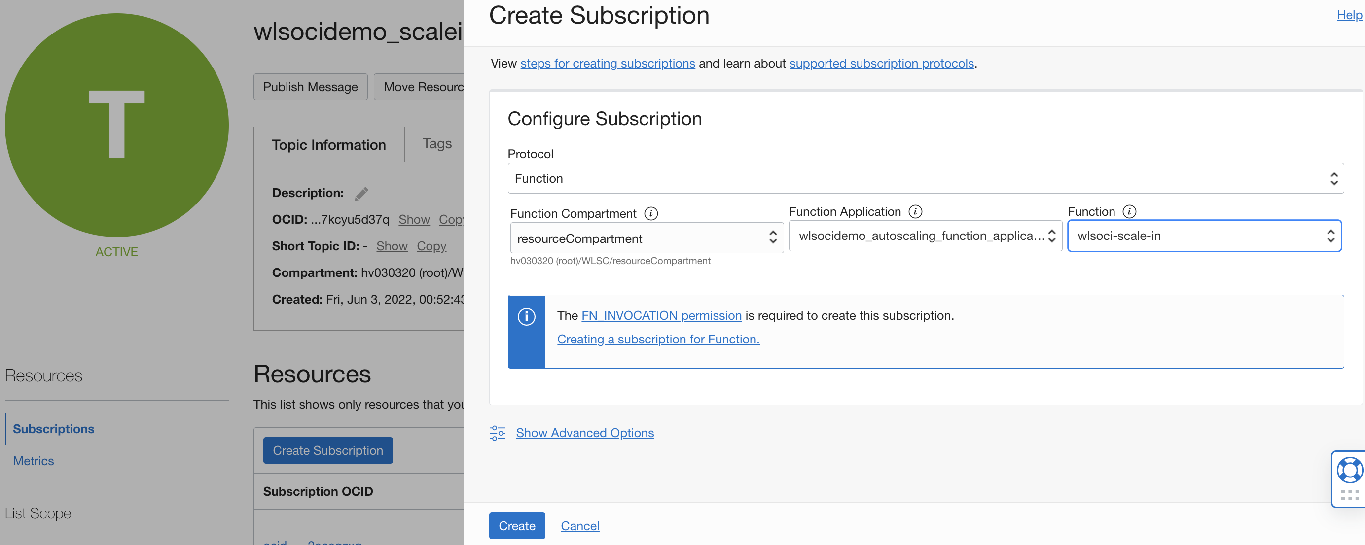Open the FN_INVOCATION permission link

[x=661, y=316]
